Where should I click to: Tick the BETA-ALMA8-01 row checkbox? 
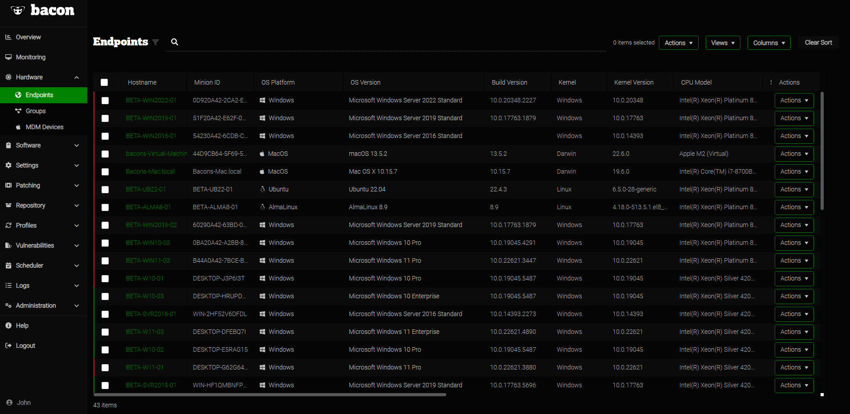(x=105, y=207)
